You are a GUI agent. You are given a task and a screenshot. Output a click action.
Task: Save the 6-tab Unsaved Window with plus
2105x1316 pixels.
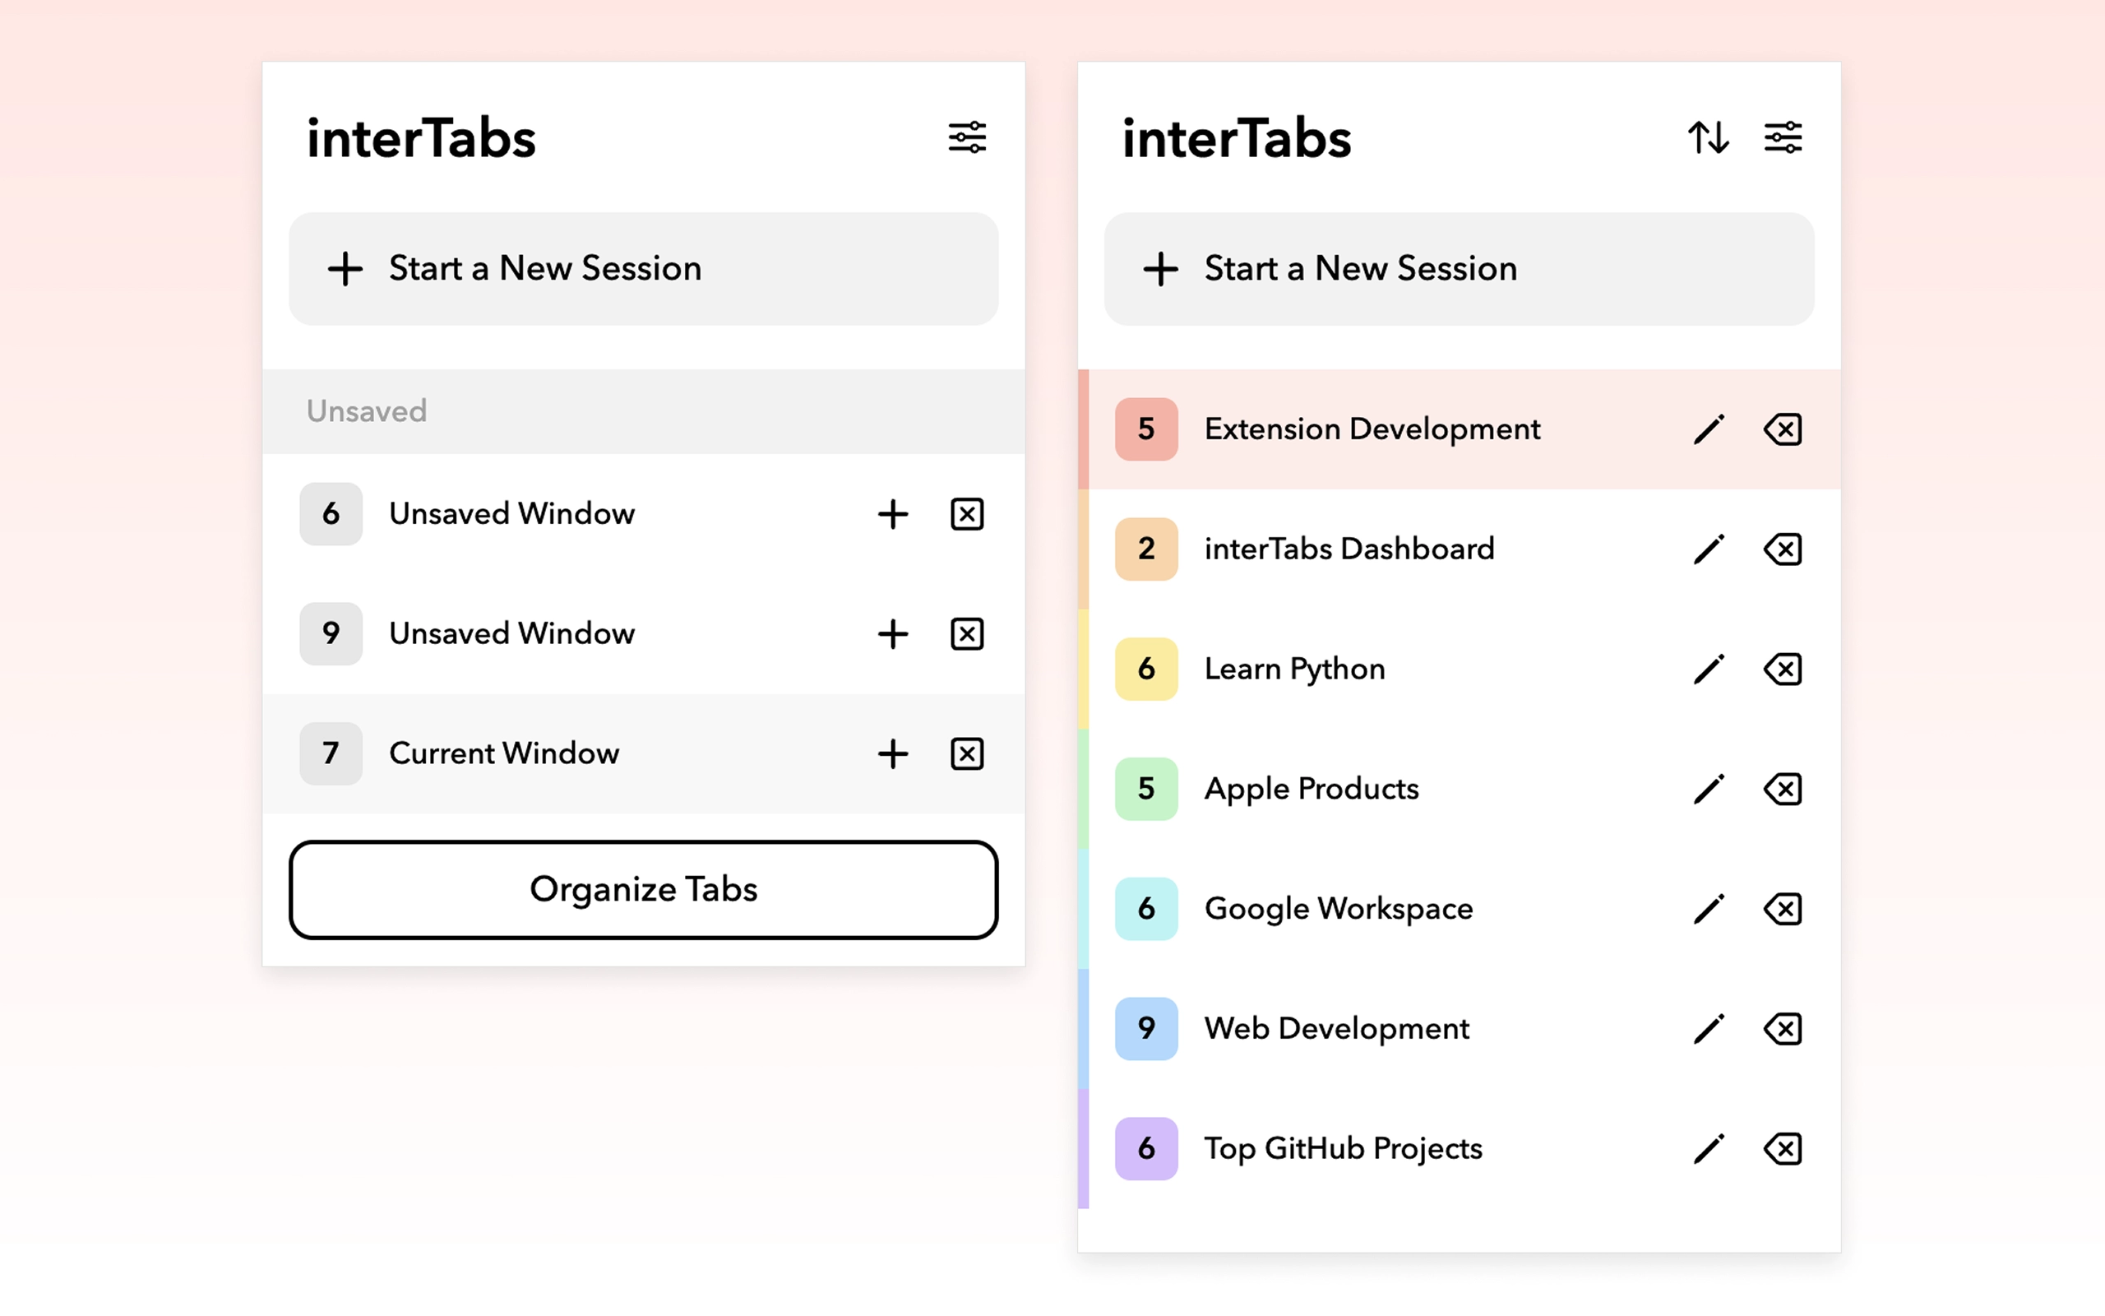[x=892, y=514]
